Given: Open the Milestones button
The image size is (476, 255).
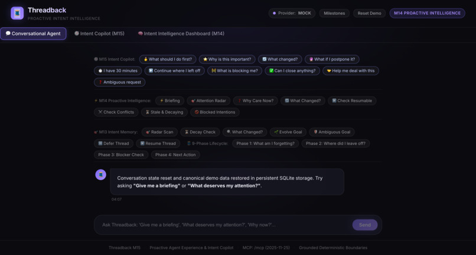Looking at the screenshot, I should coord(334,14).
